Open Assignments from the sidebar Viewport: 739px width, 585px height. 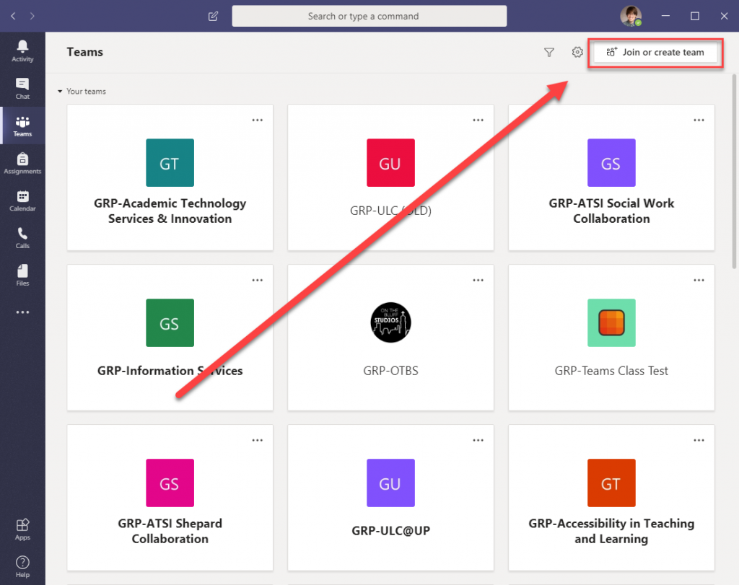pyautogui.click(x=22, y=163)
